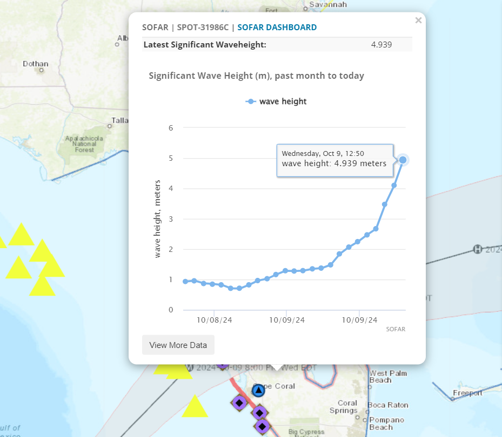Click the Latest Significant Waveheight value 4.939
This screenshot has width=502, height=437.
coord(381,44)
